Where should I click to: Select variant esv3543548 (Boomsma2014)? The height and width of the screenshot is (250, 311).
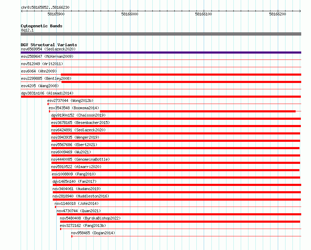(x=74, y=108)
